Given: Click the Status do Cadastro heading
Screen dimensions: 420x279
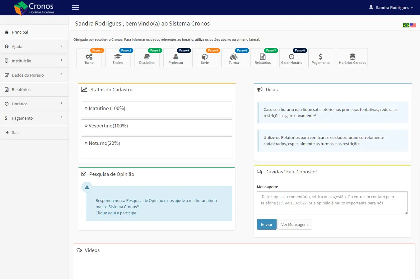Looking at the screenshot, I should pos(111,89).
